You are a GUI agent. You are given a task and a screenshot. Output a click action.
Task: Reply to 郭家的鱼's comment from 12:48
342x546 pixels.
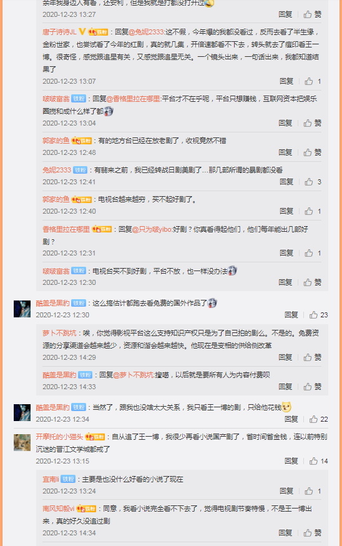(285, 152)
